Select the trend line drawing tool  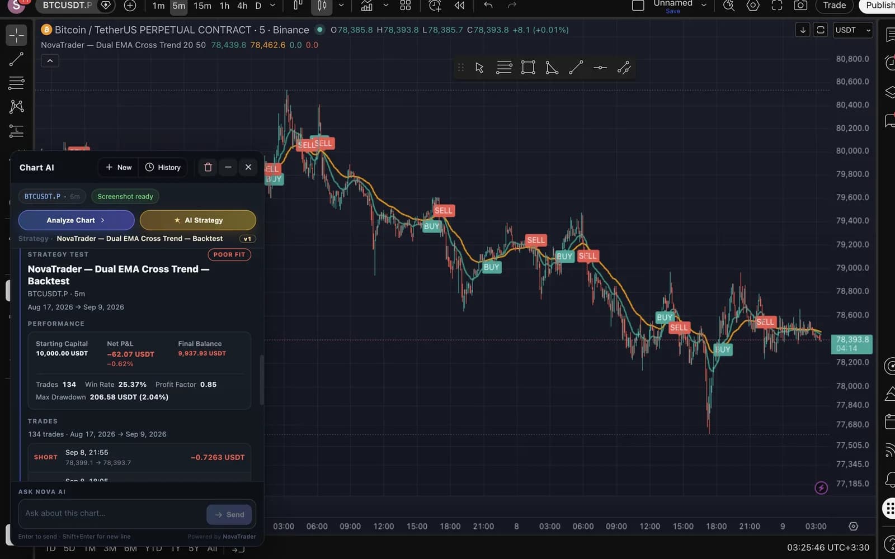point(16,59)
